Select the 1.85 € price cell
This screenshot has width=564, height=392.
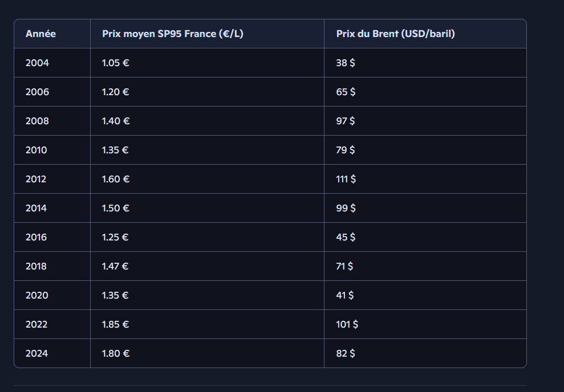pos(116,325)
